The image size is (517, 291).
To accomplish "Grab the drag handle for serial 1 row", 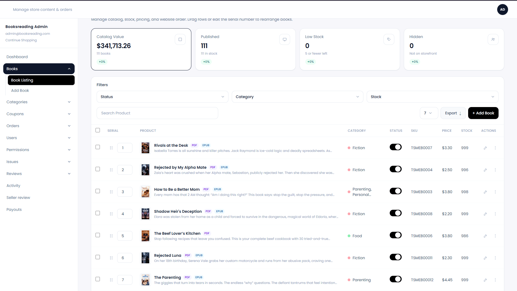I will 111,148.
